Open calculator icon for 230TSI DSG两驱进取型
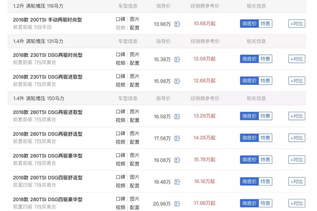 pyautogui.click(x=177, y=81)
